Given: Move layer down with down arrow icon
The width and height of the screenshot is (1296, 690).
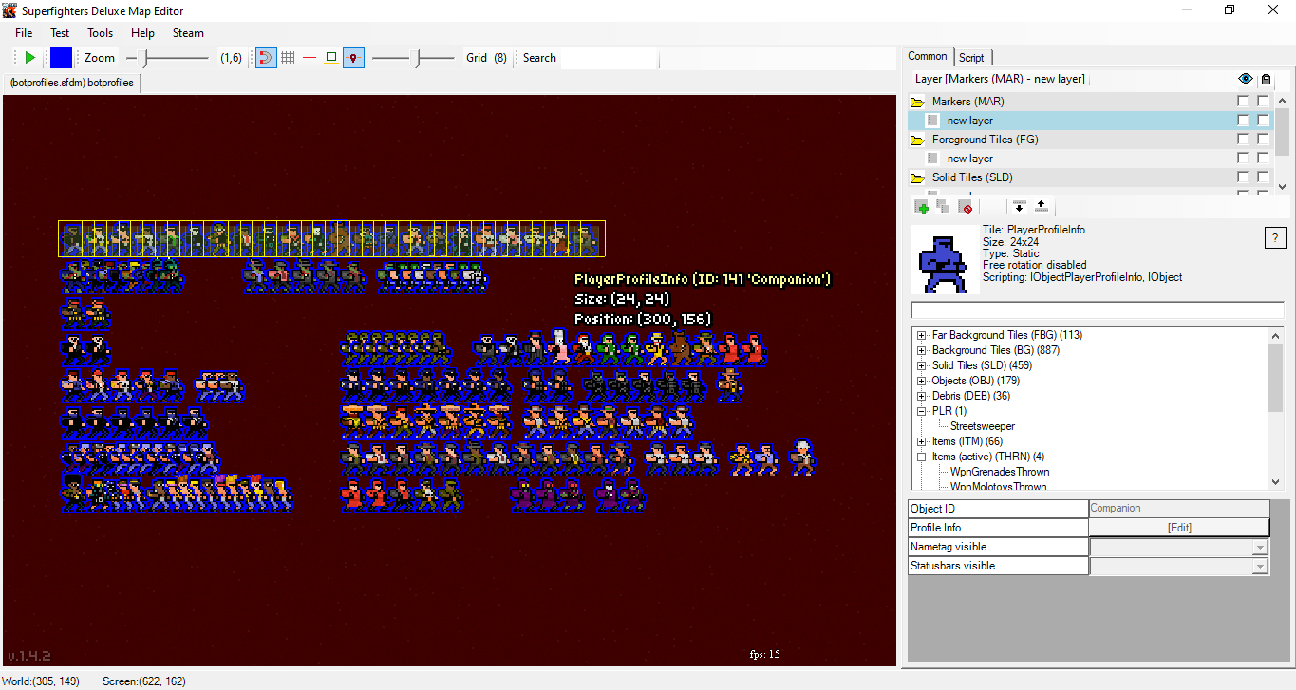Looking at the screenshot, I should click(1020, 206).
